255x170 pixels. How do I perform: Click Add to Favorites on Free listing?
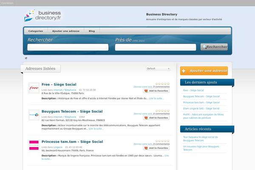coord(156,91)
